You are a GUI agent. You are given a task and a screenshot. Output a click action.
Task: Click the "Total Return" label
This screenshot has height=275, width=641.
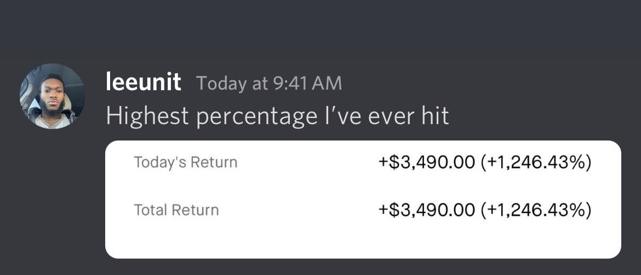[176, 210]
